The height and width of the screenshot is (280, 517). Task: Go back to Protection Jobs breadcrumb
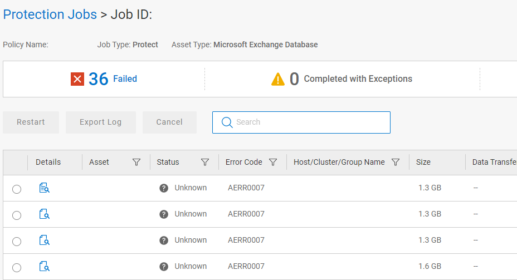[x=50, y=14]
